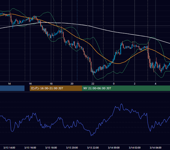This screenshot has width=170, height=150.
Task: Click the 3/14 00:00 time label
Action: pos(114,147)
